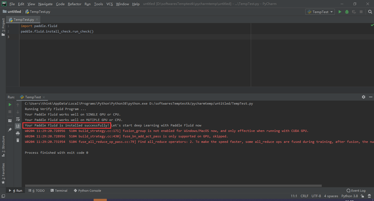
Task: Click TempTest.py in the navigation breadcrumb
Action: (x=38, y=12)
